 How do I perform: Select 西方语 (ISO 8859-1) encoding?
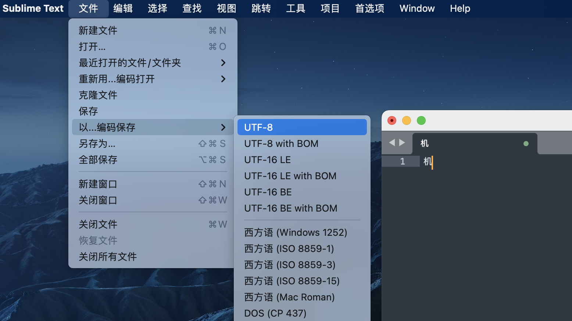(302, 249)
